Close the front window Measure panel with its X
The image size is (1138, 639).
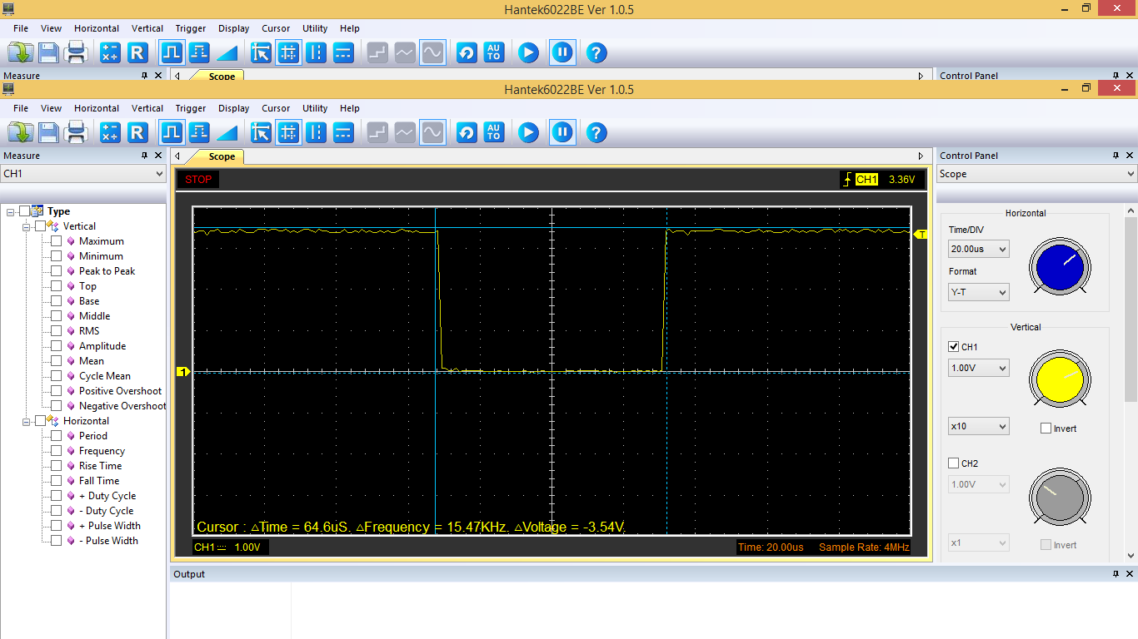[x=159, y=156]
